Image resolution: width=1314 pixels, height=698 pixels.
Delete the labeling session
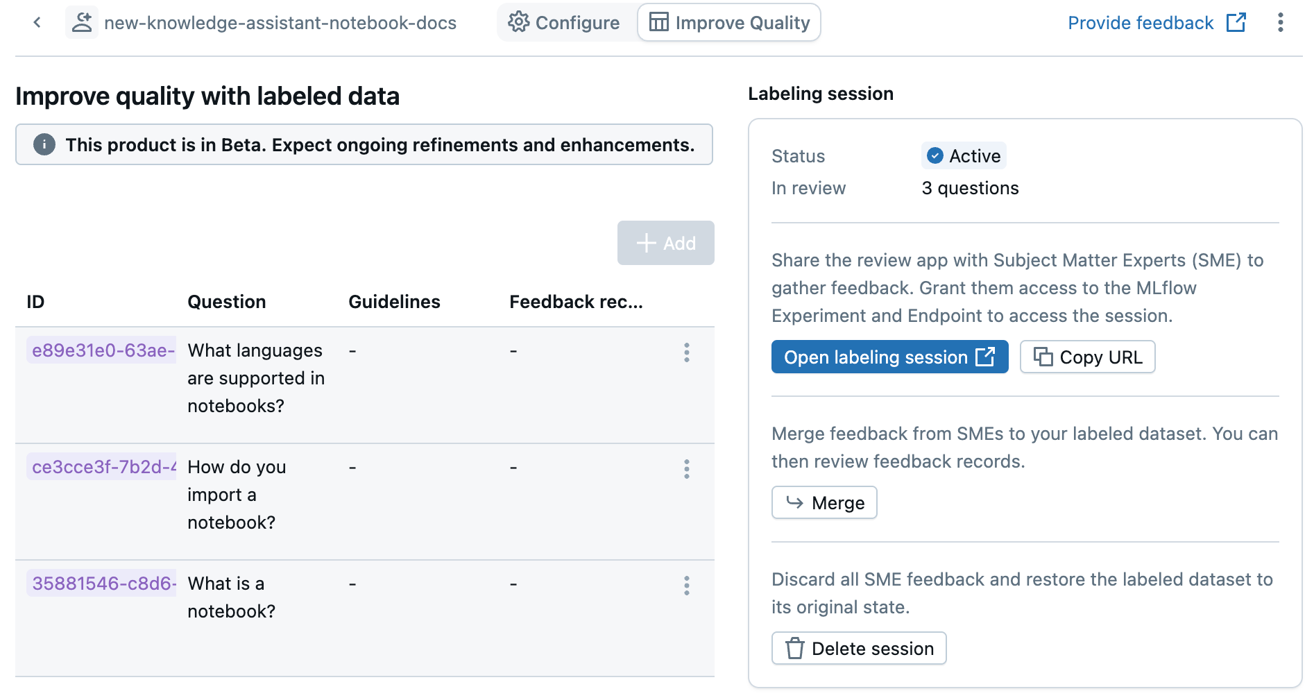[859, 649]
